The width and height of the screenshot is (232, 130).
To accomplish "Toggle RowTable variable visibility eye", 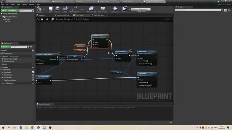I will (x=33, y=72).
